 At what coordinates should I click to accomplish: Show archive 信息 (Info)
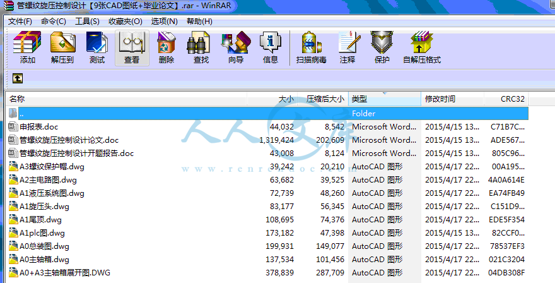pos(271,42)
